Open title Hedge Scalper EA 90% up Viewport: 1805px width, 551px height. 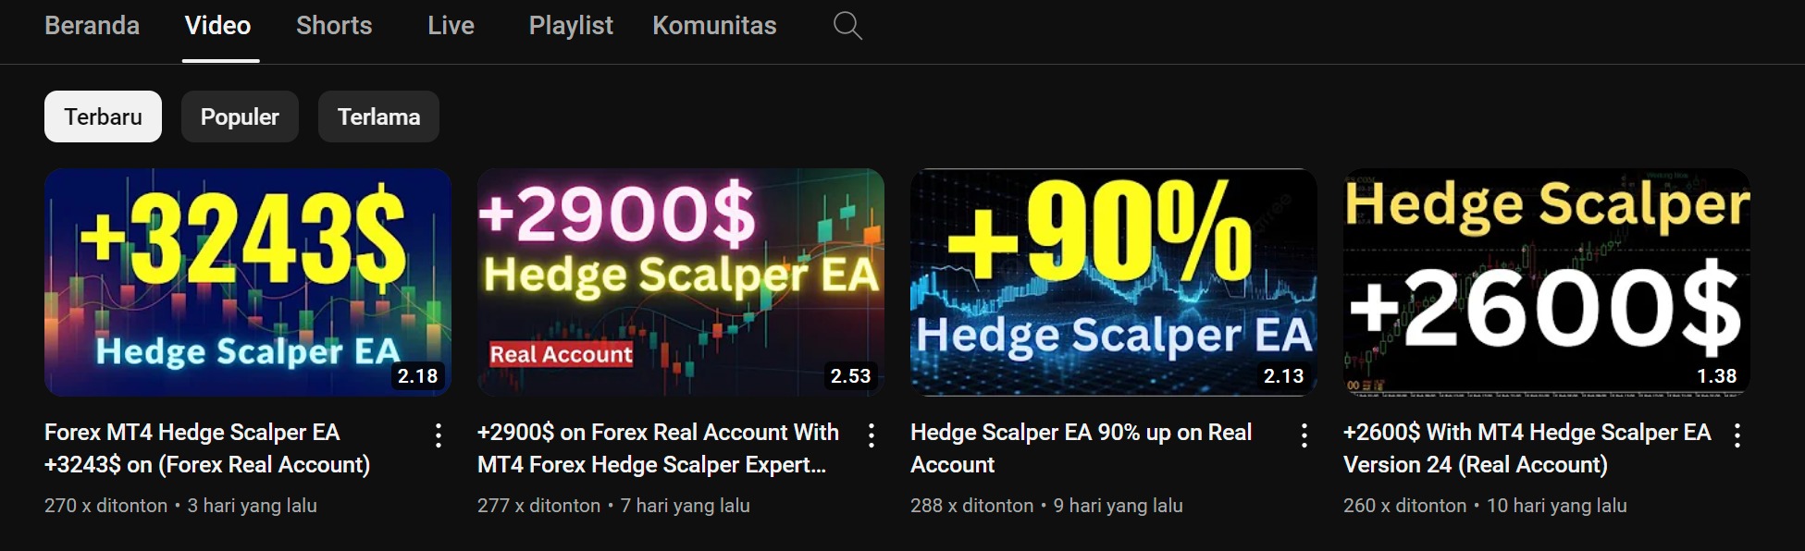pyautogui.click(x=1081, y=448)
